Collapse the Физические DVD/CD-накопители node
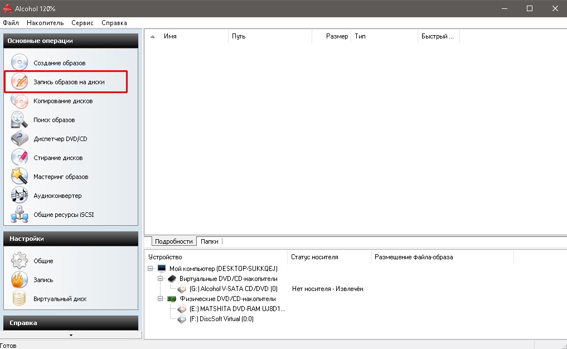Screen dimensions: 567x349 pyautogui.click(x=160, y=299)
